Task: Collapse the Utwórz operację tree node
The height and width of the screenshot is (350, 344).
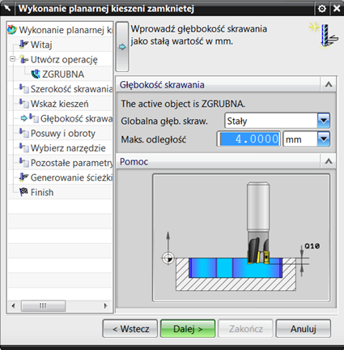Action: coord(12,59)
